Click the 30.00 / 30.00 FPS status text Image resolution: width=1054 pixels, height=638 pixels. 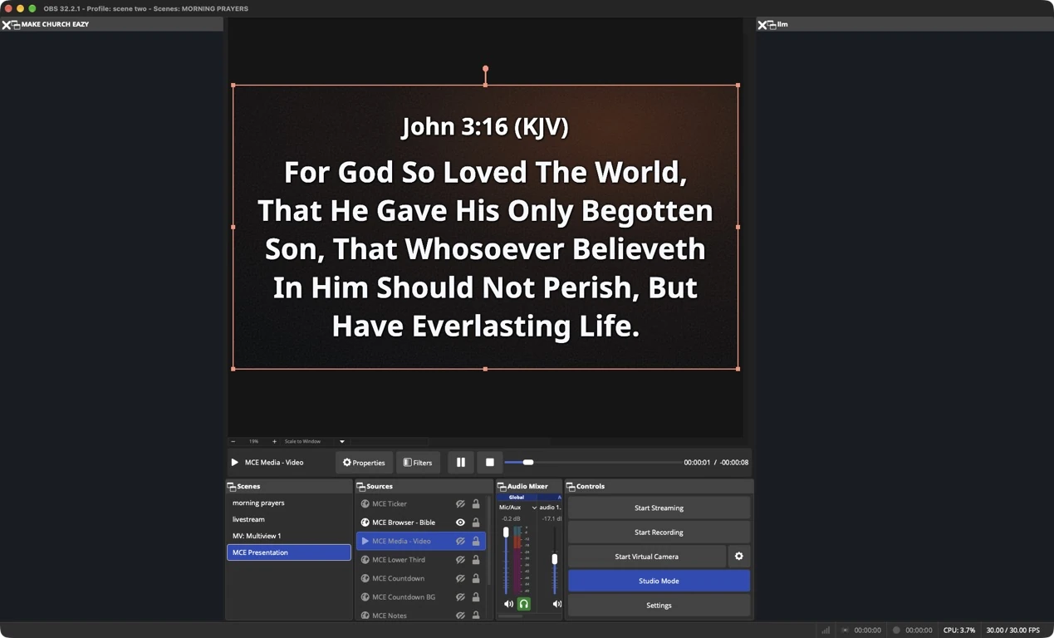[x=1012, y=631]
